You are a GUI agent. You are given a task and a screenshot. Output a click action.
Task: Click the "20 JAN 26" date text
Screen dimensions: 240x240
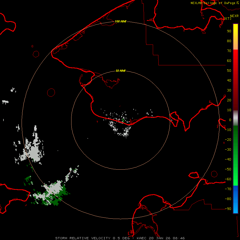tap(159, 238)
